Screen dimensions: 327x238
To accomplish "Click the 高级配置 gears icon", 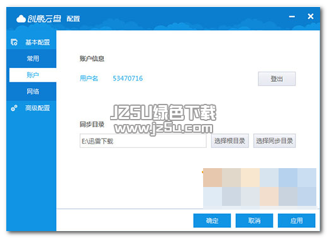I will [14, 108].
